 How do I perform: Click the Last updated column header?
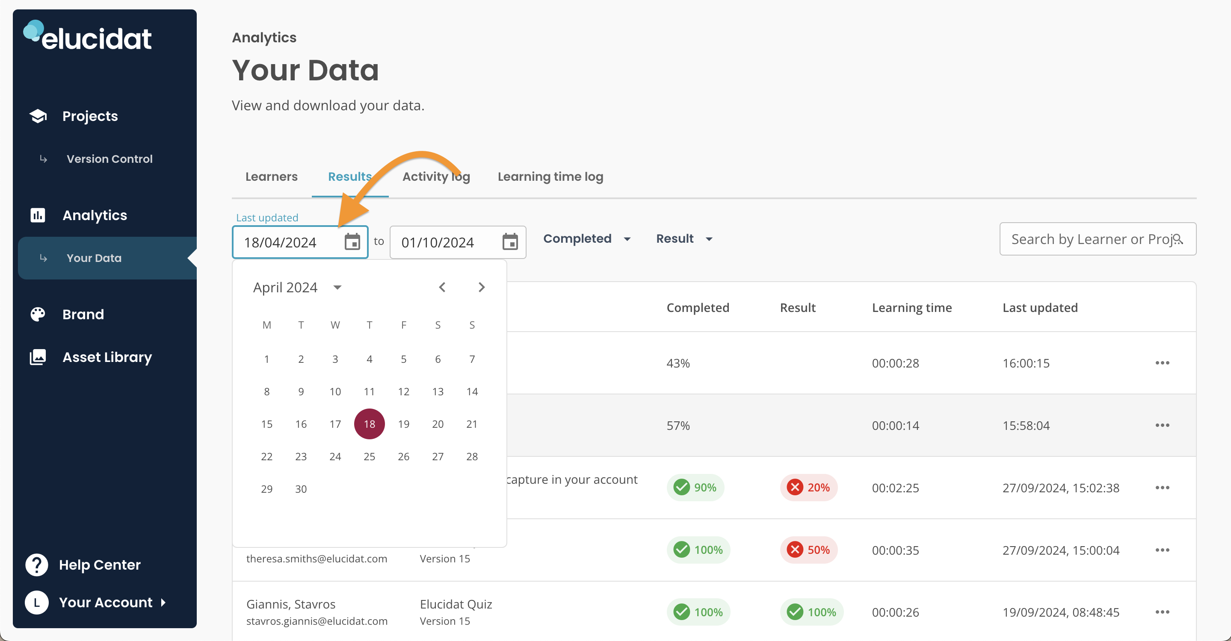point(1040,308)
